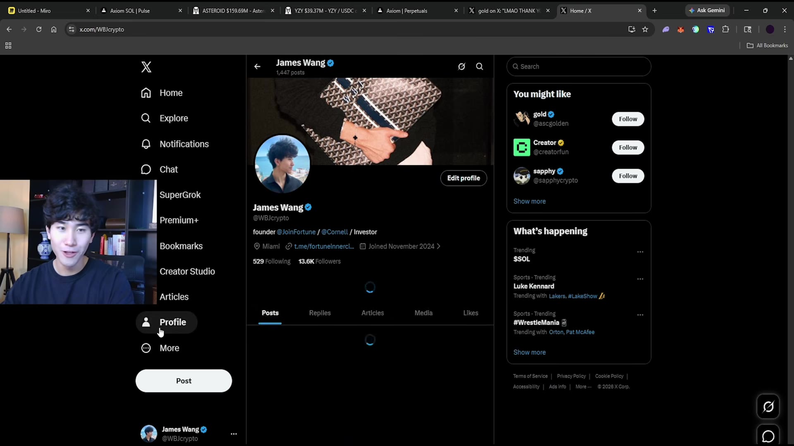
Task: Switch to the Replies tab
Action: click(320, 313)
